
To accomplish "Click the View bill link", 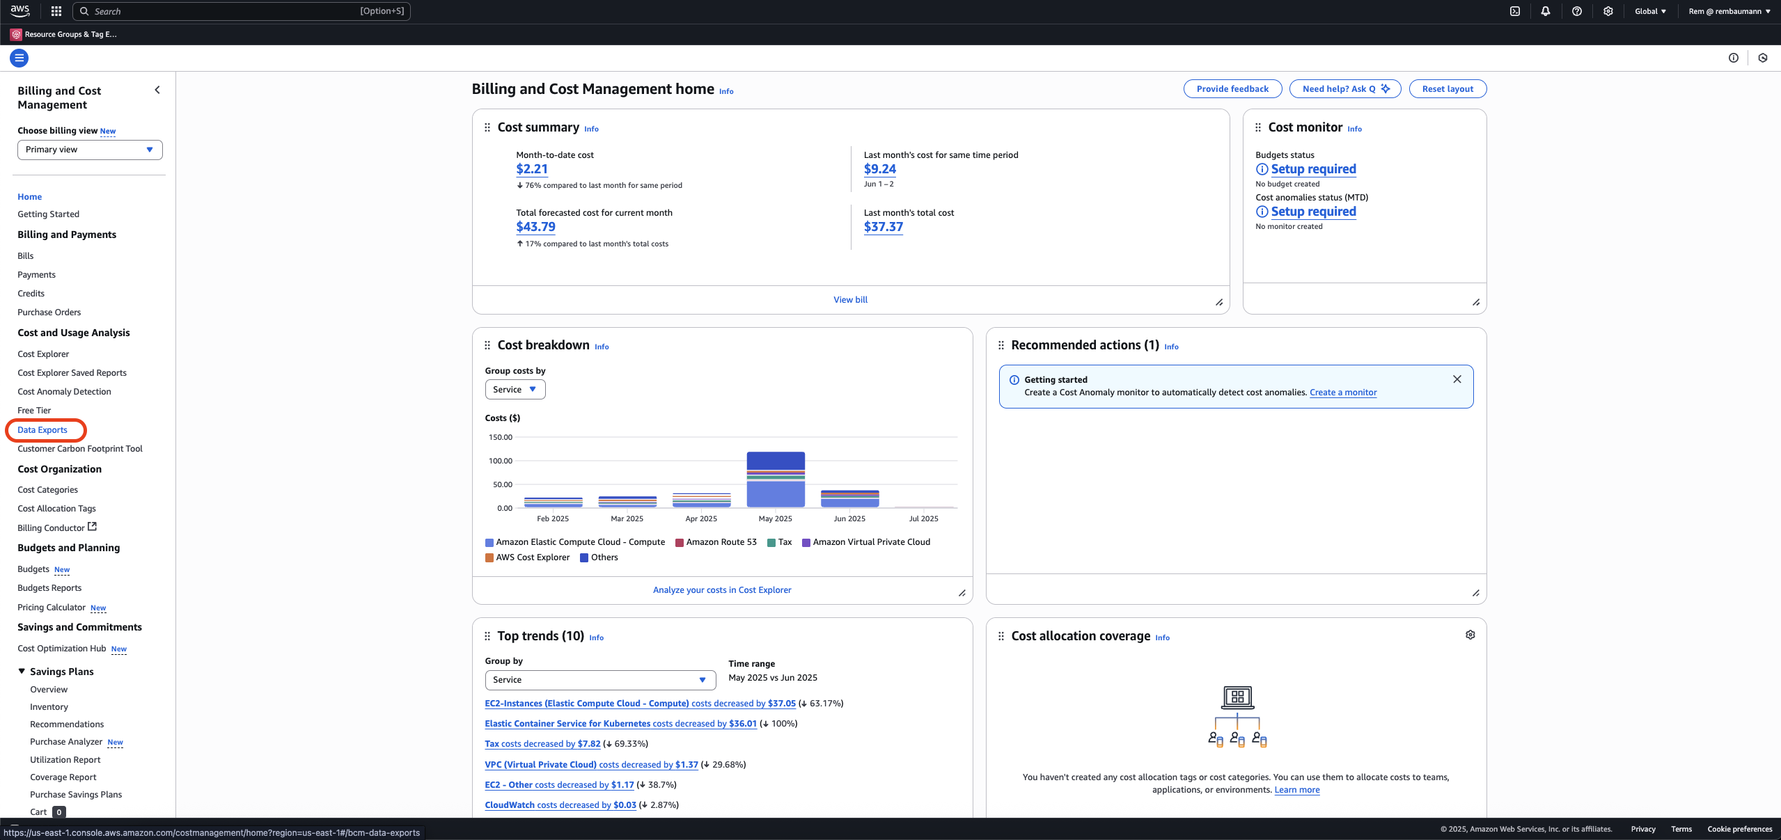I will click(850, 300).
